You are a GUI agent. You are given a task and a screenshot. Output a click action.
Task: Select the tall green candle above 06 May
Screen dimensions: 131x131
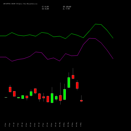69,83
